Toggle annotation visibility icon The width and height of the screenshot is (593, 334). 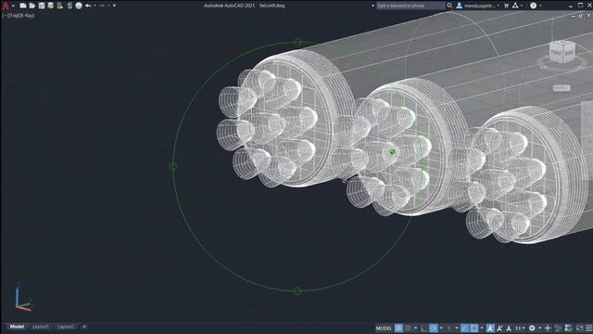pos(490,328)
